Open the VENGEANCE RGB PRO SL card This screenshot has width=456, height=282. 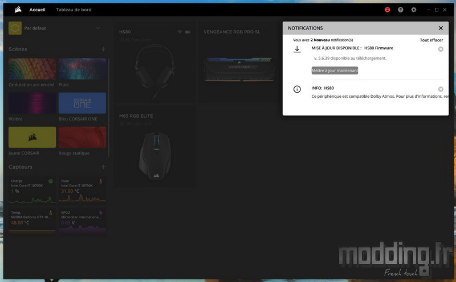pos(238,62)
